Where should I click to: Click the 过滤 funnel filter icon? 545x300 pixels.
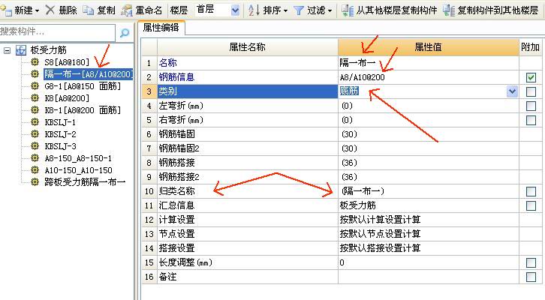tap(299, 10)
